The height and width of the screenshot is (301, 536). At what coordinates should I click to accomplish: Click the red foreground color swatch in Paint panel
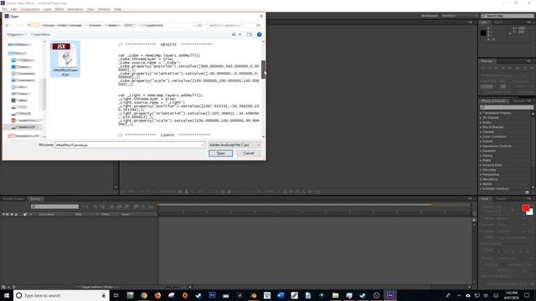[525, 207]
